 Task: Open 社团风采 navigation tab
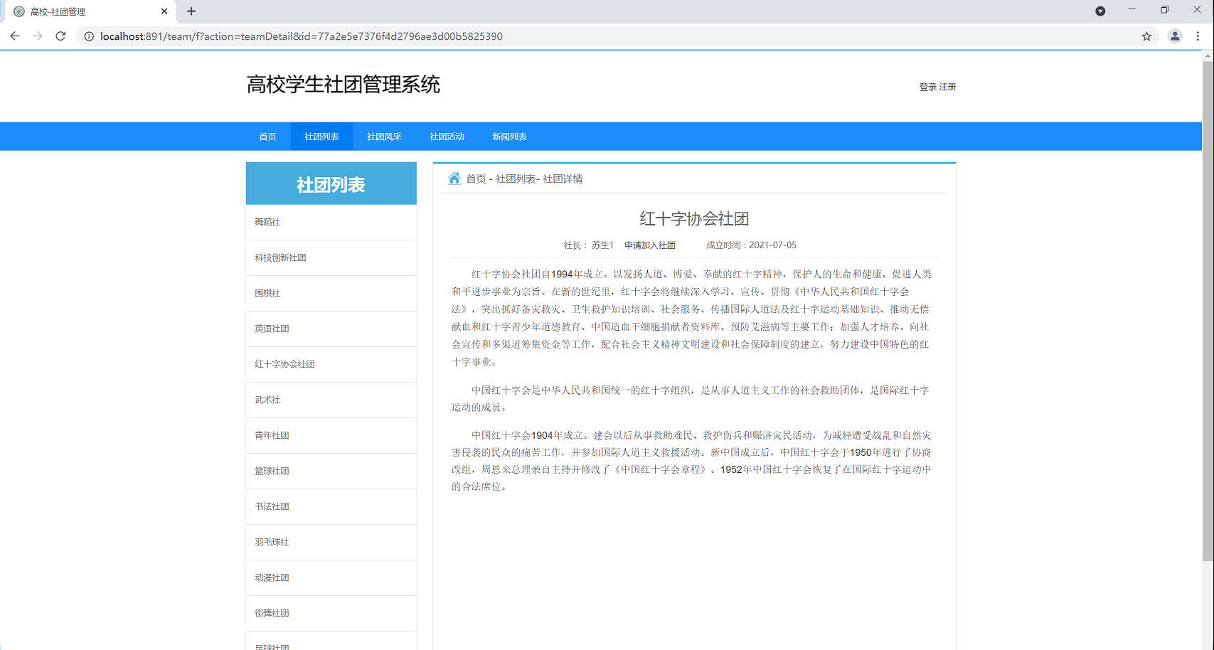(x=384, y=137)
